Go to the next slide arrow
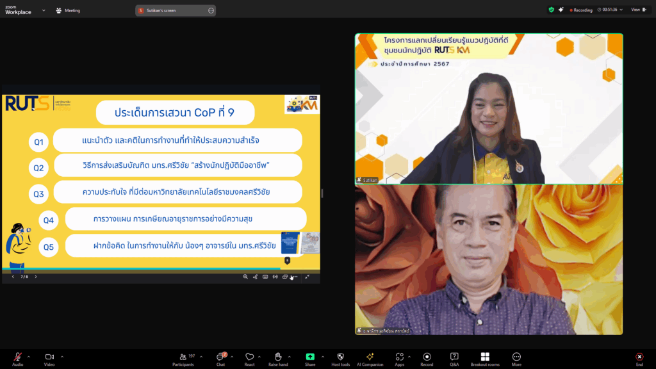 pos(36,277)
